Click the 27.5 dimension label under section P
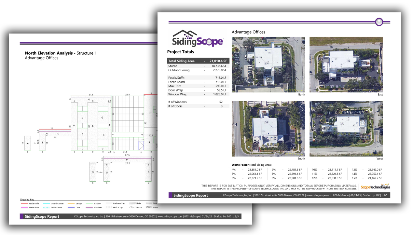The width and height of the screenshot is (412, 235). pos(128,163)
